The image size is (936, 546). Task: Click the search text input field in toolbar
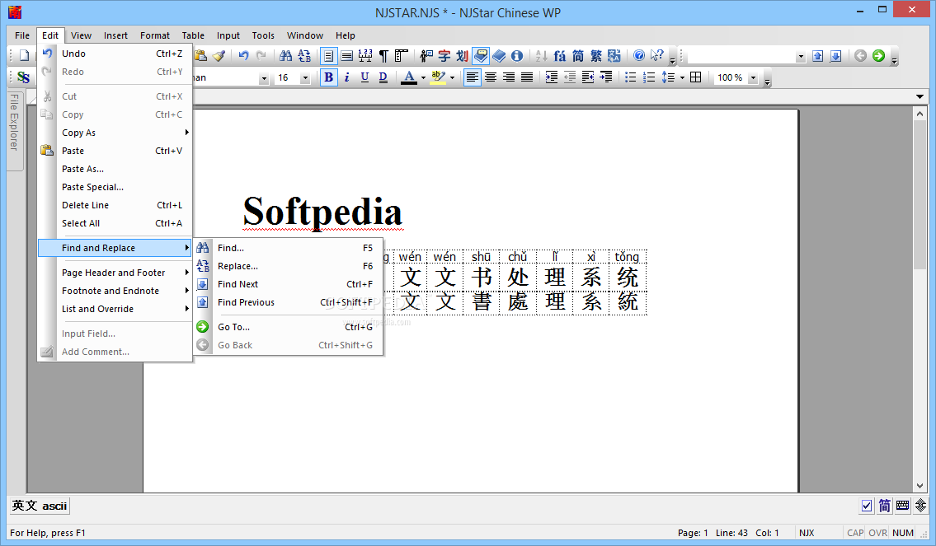point(741,57)
